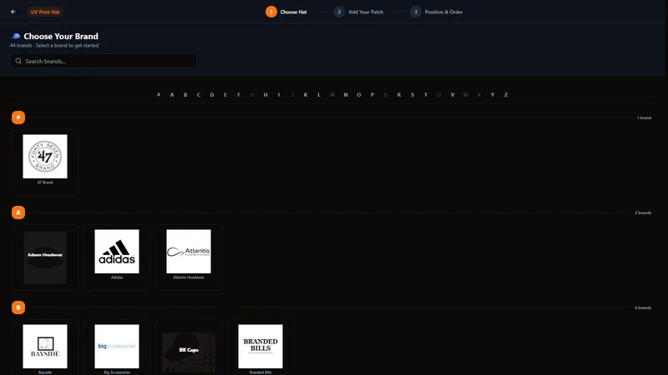The width and height of the screenshot is (668, 375).
Task: Jump to letter R brands
Action: [x=399, y=95]
